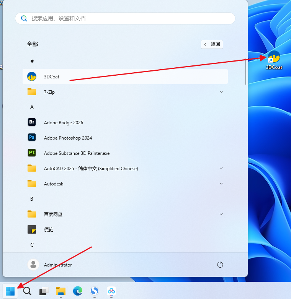The image size is (291, 299).
Task: Expand the 百度网盘 folder chevron
Action: coord(221,214)
